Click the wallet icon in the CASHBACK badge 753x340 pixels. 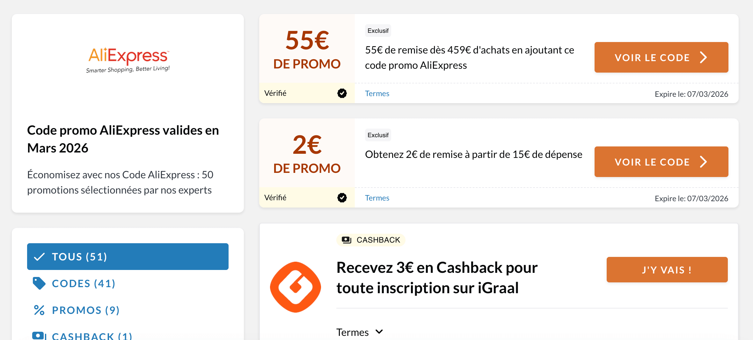(346, 239)
